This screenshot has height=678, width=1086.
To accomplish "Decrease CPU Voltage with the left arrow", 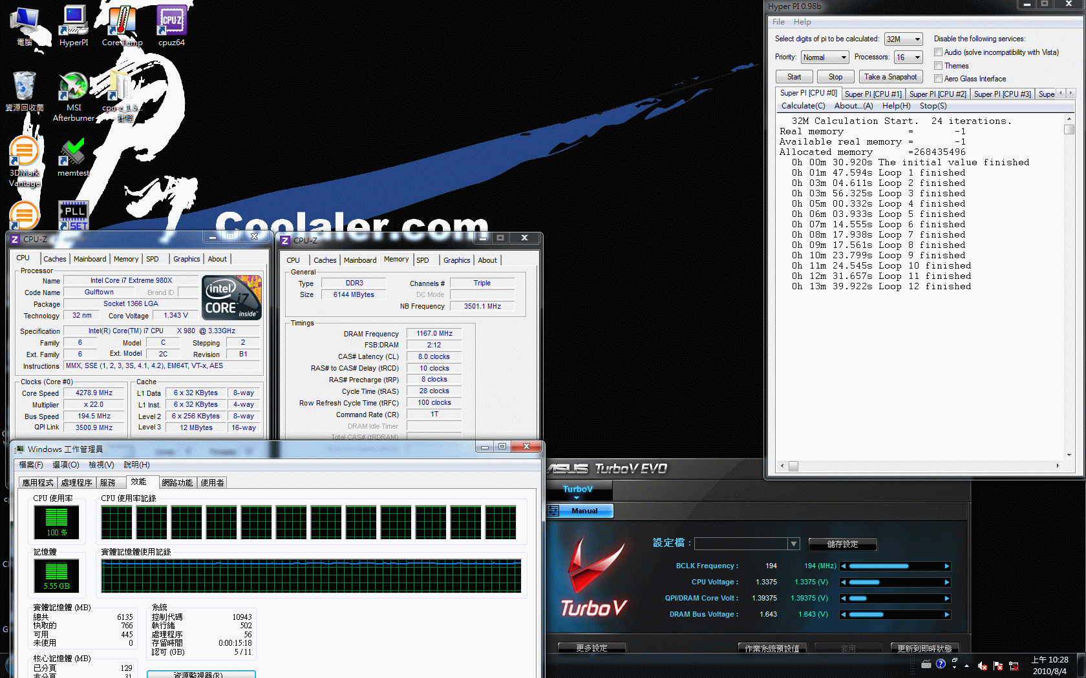I will click(843, 582).
